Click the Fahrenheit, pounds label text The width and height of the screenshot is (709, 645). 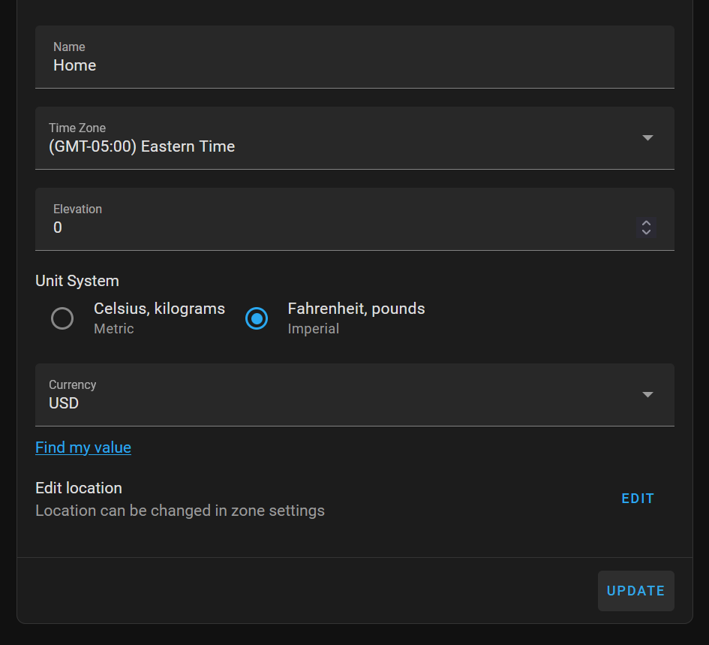coord(356,309)
